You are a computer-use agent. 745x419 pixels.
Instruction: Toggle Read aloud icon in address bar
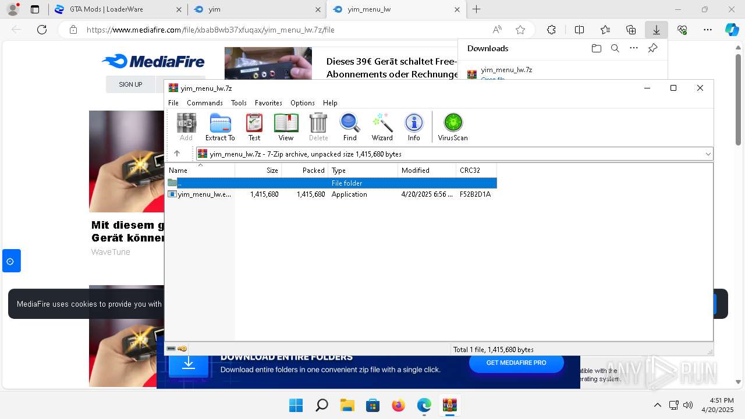497,30
